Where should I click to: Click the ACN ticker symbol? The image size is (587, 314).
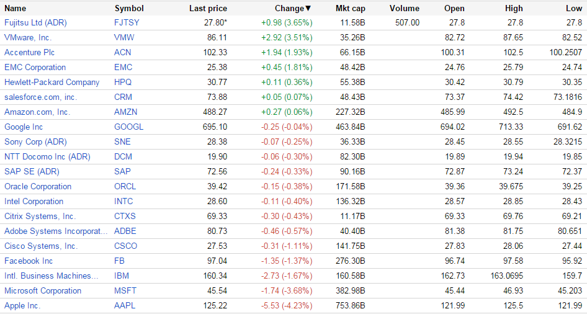[x=123, y=53]
